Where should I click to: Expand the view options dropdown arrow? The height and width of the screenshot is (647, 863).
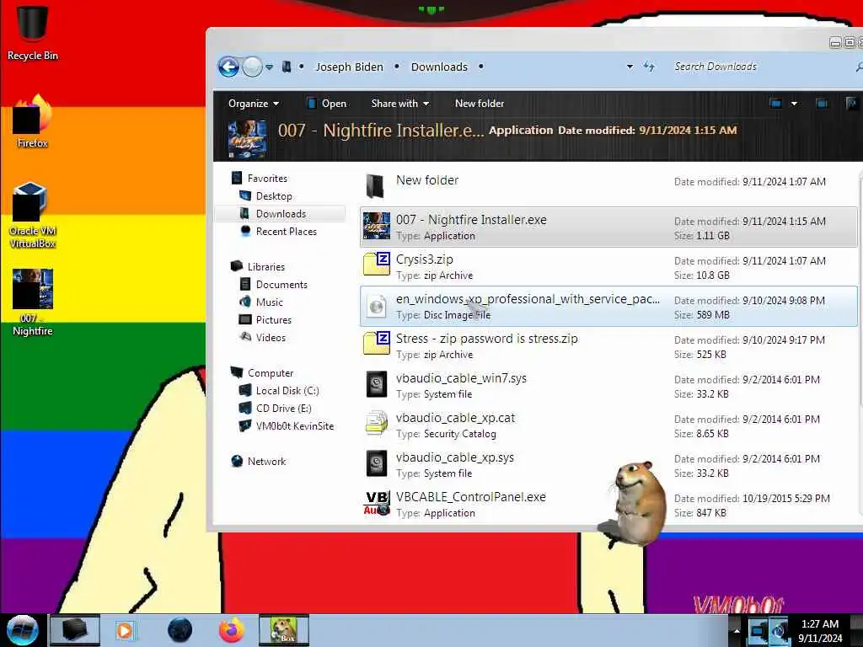[794, 104]
